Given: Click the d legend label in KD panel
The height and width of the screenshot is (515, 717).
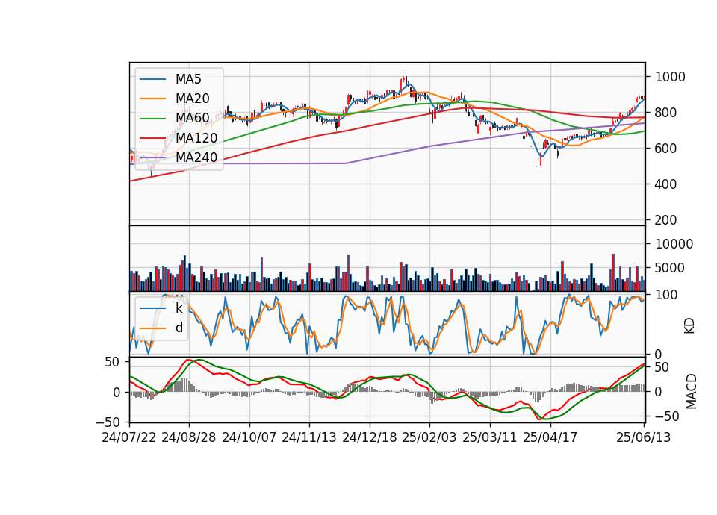Looking at the screenshot, I should point(179,328).
